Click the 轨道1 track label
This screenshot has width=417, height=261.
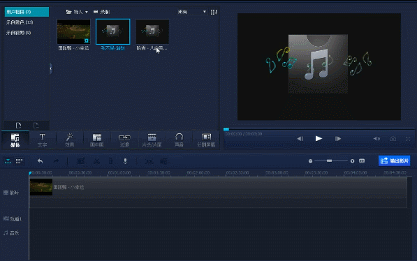pyautogui.click(x=13, y=218)
